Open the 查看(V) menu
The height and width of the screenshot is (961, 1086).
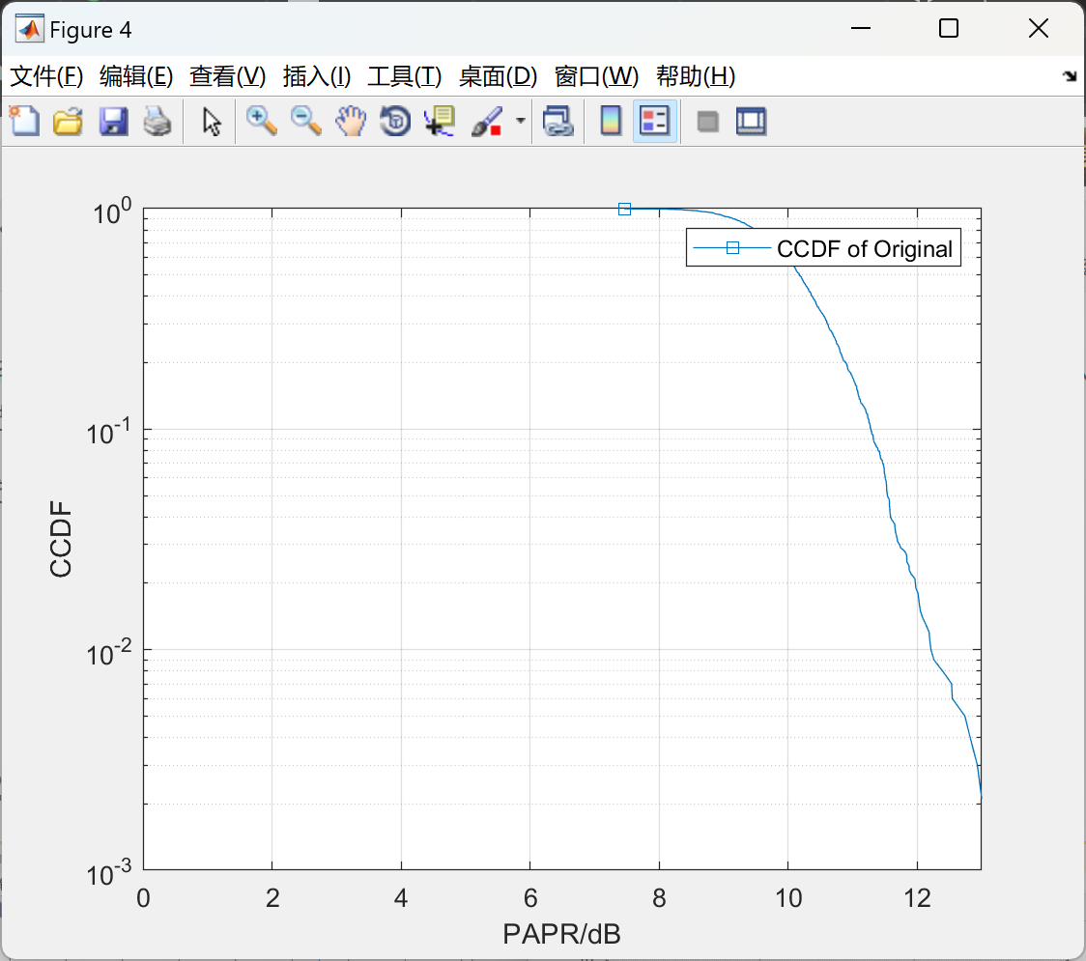(227, 76)
